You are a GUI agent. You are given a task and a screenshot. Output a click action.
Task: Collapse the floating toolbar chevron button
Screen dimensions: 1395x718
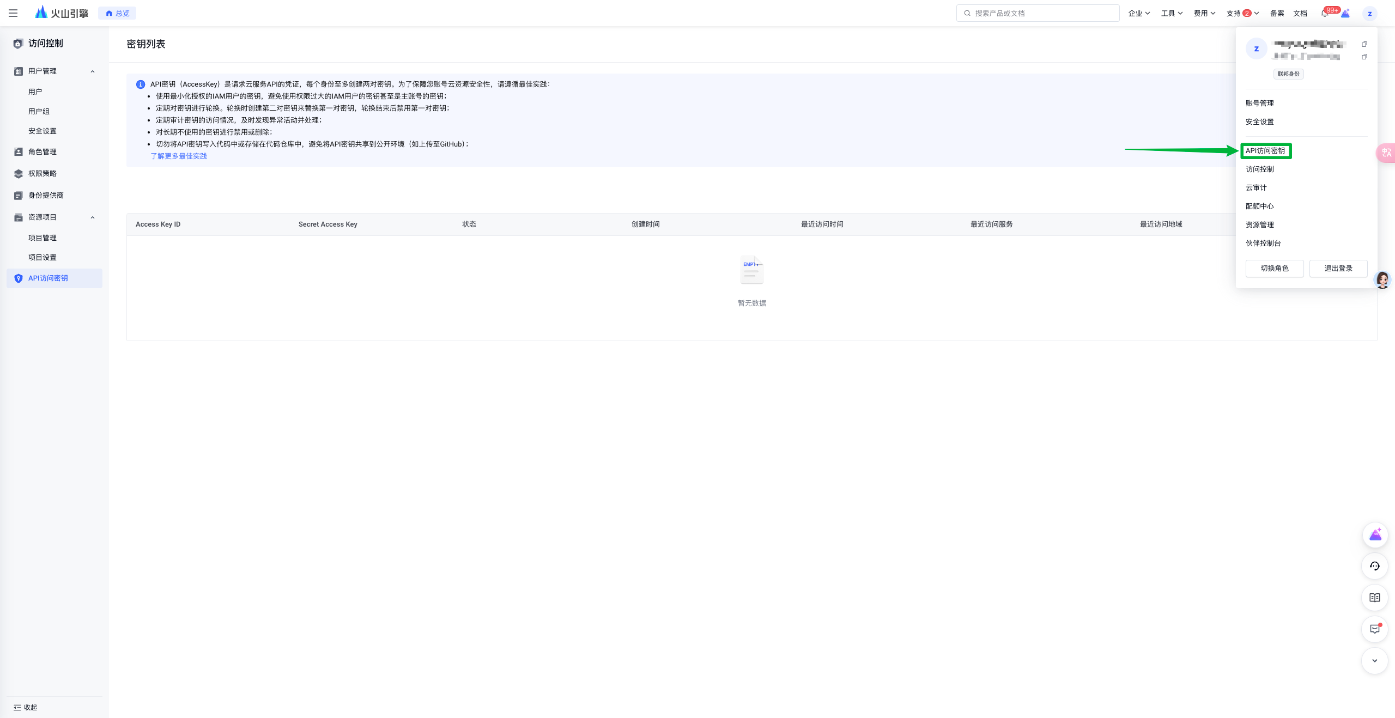point(1375,661)
